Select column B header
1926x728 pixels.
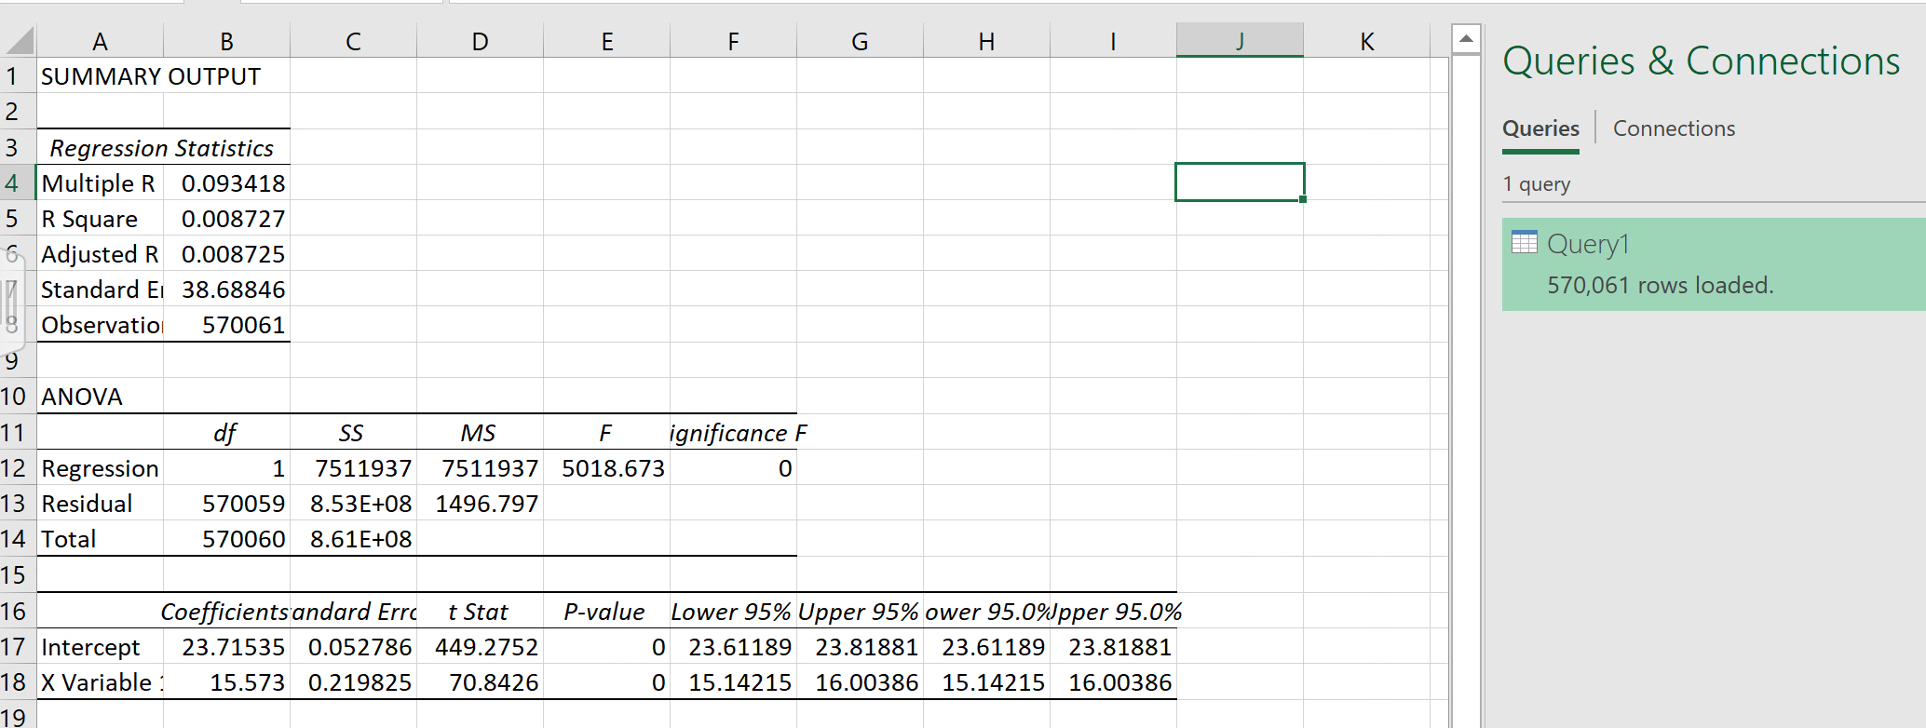(x=227, y=41)
